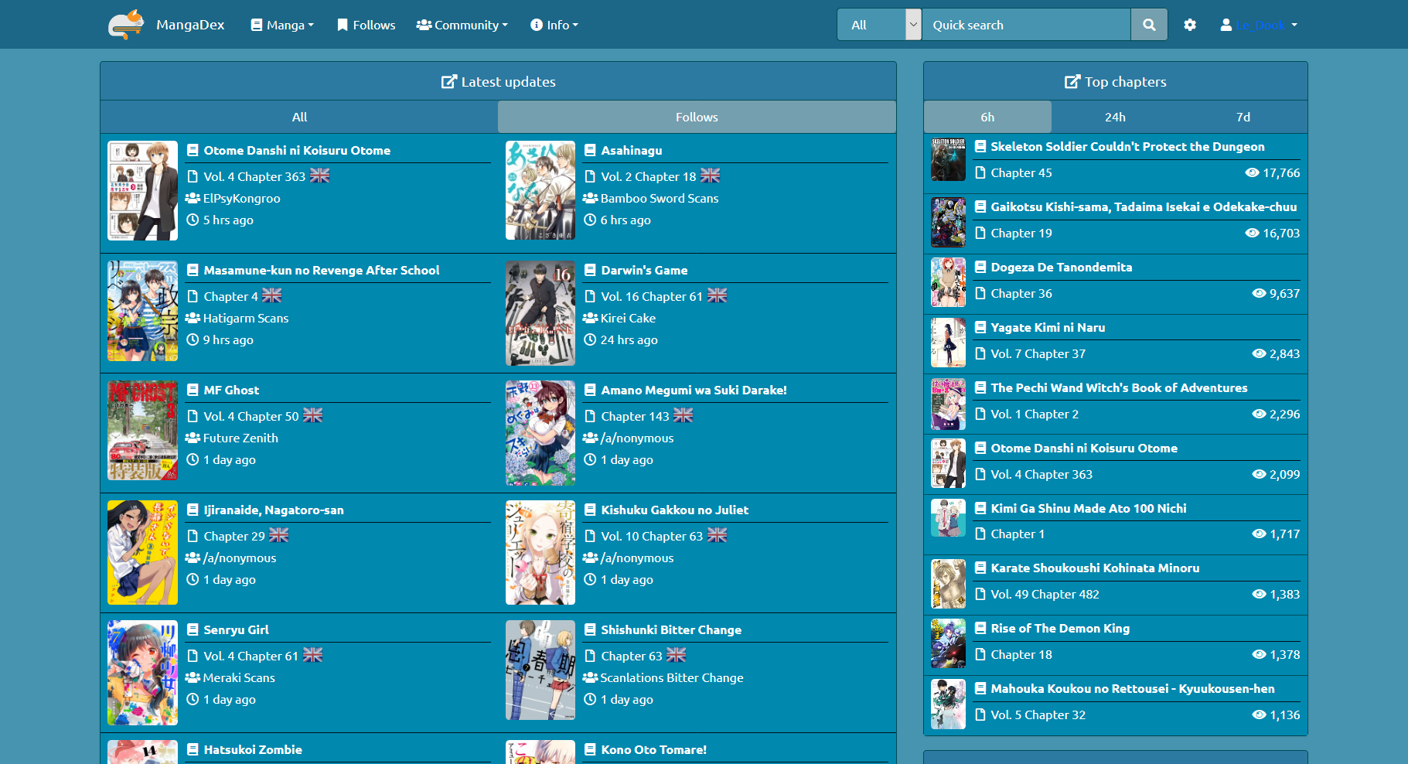Select the 6h top chapters tab
The image size is (1408, 764).
tap(987, 117)
